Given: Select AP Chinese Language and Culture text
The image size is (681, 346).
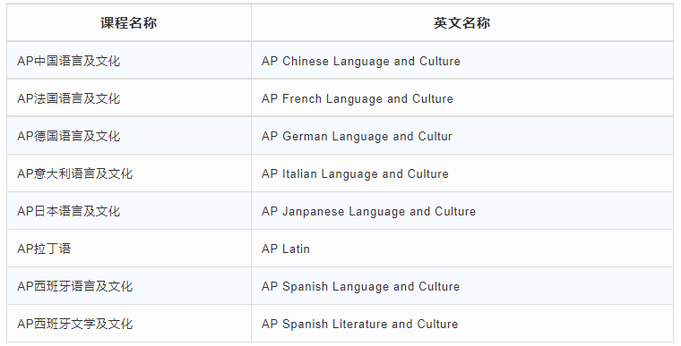Looking at the screenshot, I should pos(361,61).
